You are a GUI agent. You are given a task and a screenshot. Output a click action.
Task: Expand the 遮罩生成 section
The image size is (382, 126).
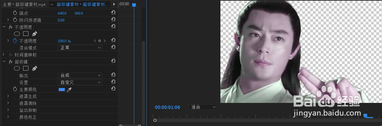point(8,96)
